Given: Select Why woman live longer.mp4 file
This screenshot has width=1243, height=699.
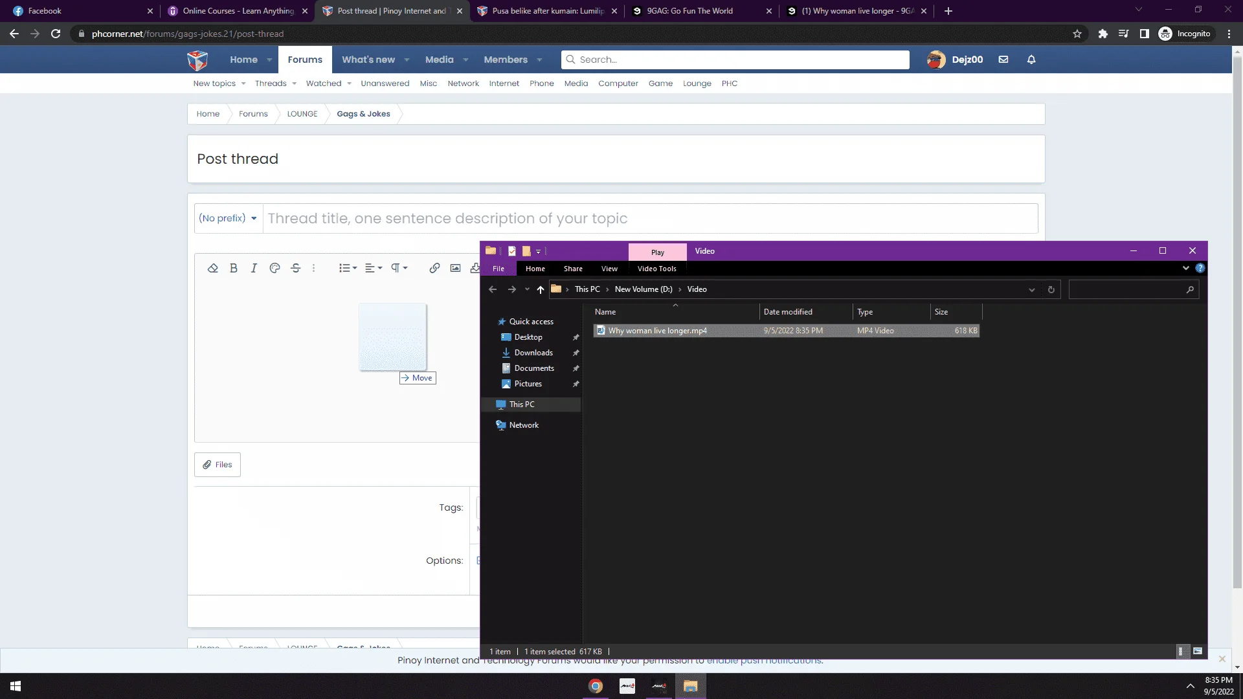Looking at the screenshot, I should [x=786, y=331].
